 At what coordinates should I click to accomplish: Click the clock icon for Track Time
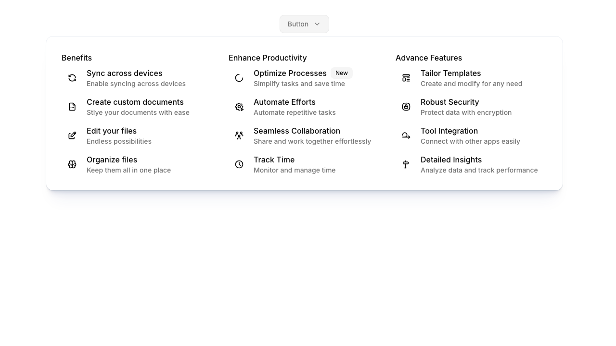coord(239,164)
